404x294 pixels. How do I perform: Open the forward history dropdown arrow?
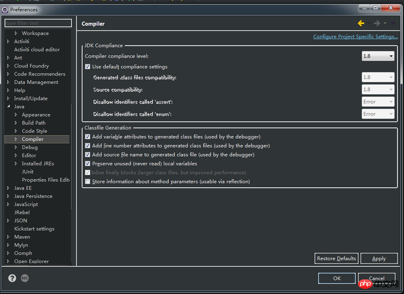click(x=385, y=23)
